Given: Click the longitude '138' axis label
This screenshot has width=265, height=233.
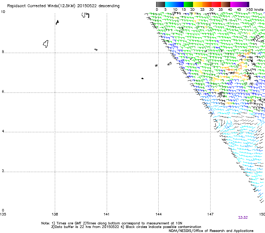Looking at the screenshot, I should [x=55, y=214].
